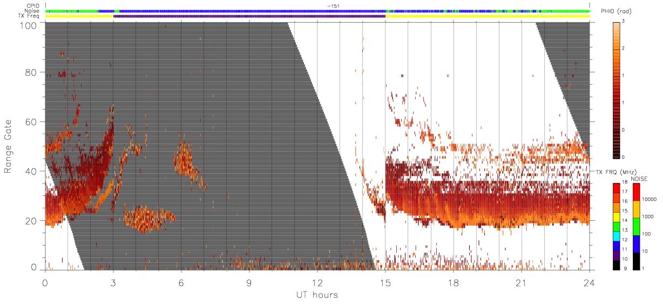
Task: Select the black 9-10 MHz TX FRQ swatch
Action: tap(618, 264)
